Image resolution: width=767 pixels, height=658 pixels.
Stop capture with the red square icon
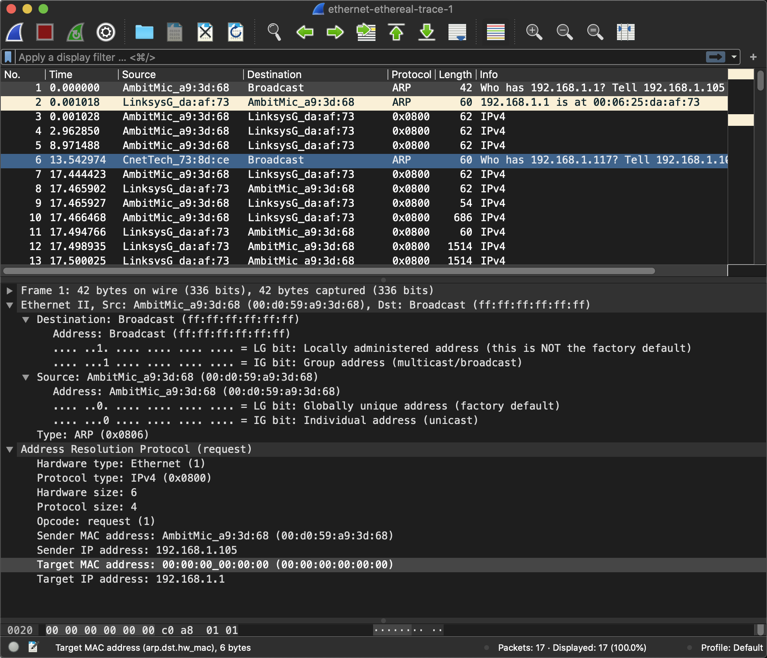(45, 32)
